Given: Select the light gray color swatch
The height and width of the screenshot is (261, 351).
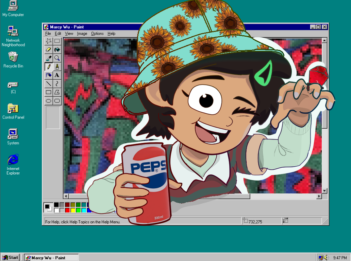Looking at the screenshot, I should (62, 210).
